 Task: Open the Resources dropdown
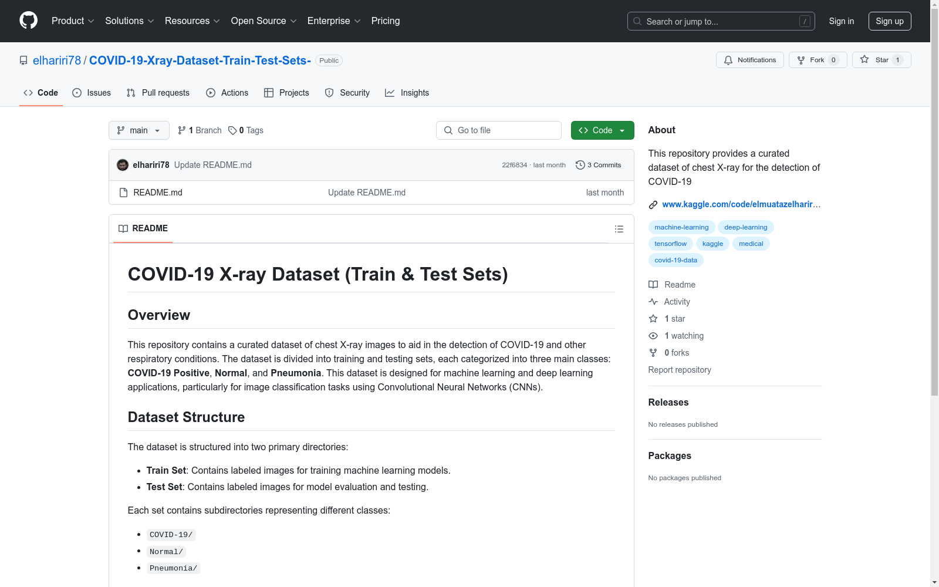tap(192, 21)
